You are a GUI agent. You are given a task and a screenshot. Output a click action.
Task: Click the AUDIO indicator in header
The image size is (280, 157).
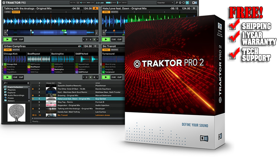[83, 3]
